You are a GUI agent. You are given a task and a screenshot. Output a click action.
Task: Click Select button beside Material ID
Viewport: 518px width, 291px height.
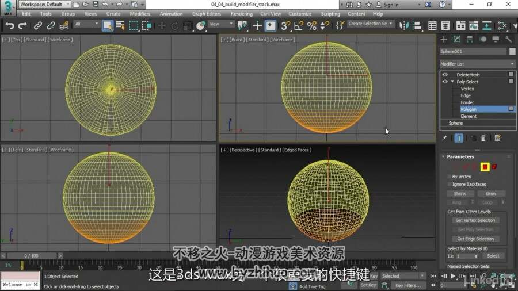[x=493, y=256]
